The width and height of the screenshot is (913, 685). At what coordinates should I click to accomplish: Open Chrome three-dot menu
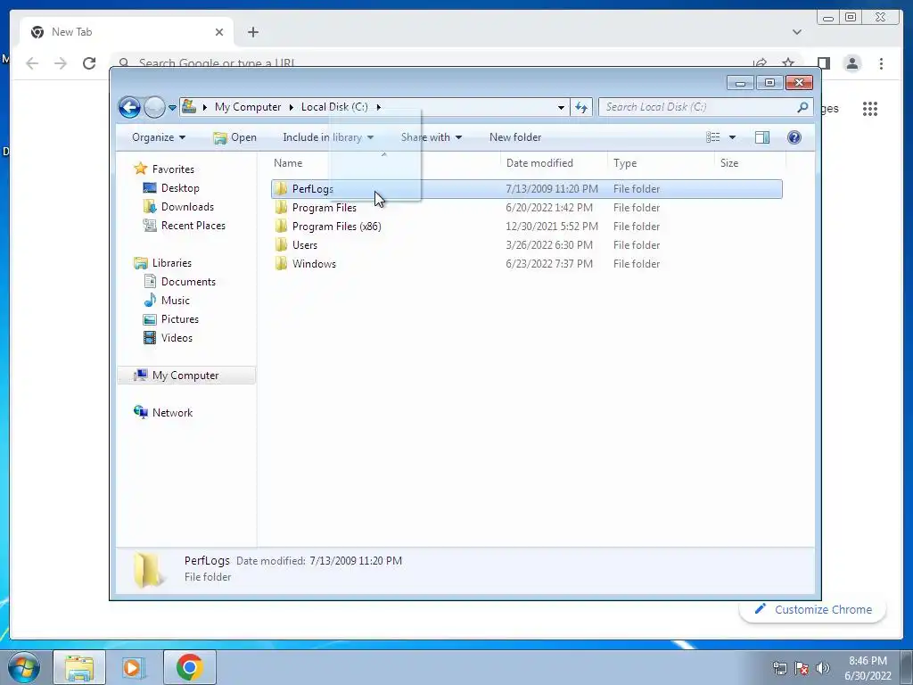click(881, 63)
